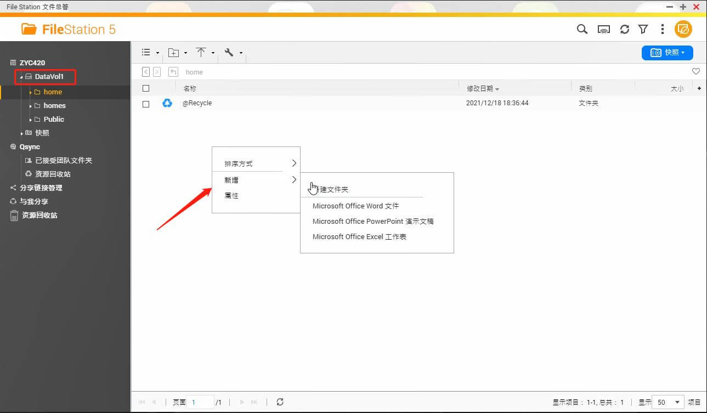
Task: Open 分享链接管理 in sidebar
Action: (41, 188)
